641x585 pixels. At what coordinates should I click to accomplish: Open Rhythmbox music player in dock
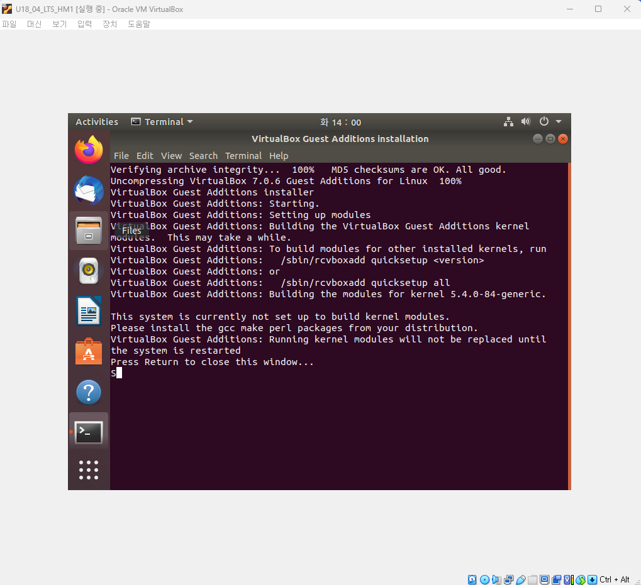pos(89,271)
